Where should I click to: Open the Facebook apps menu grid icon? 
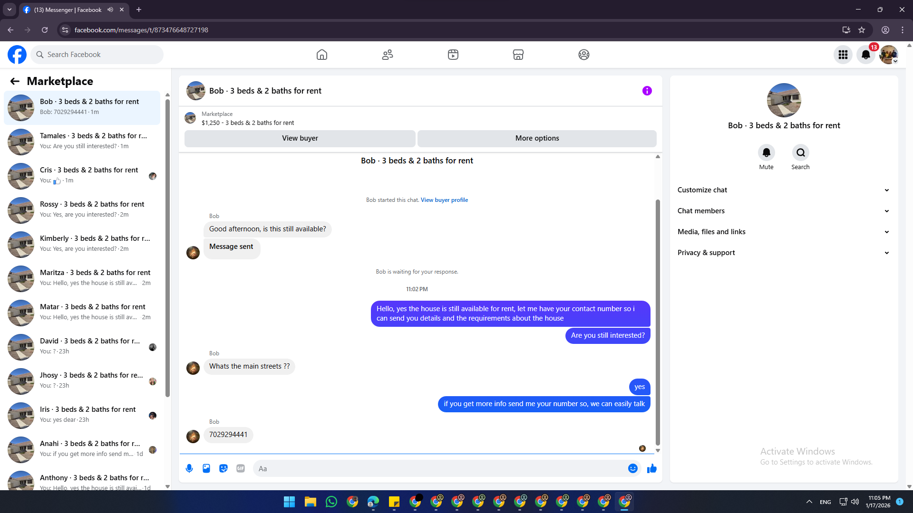point(843,55)
